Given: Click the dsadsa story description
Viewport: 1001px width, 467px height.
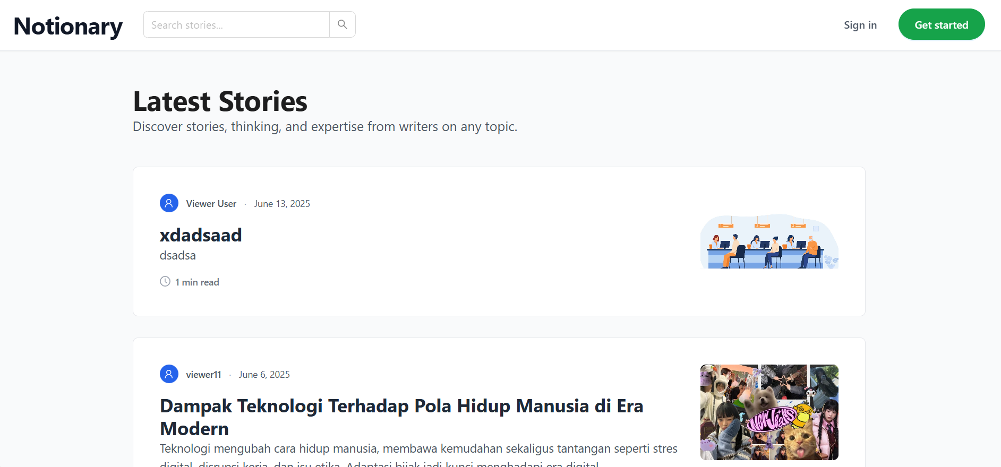Looking at the screenshot, I should [178, 256].
